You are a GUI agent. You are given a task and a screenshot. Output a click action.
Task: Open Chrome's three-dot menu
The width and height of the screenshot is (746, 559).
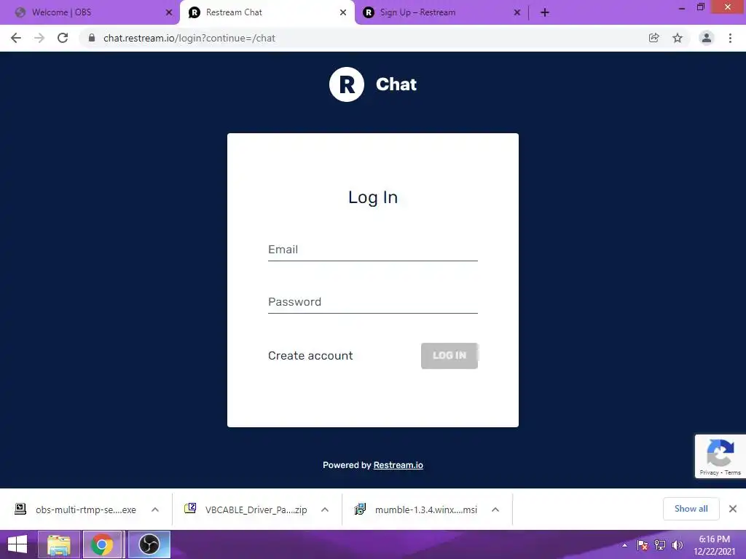(730, 38)
